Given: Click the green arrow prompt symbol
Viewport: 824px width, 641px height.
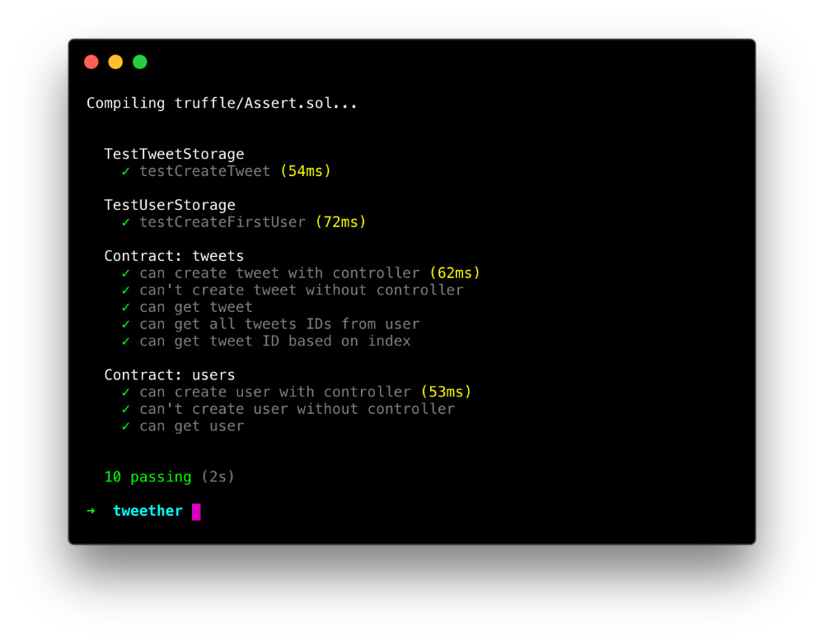Looking at the screenshot, I should coord(91,511).
